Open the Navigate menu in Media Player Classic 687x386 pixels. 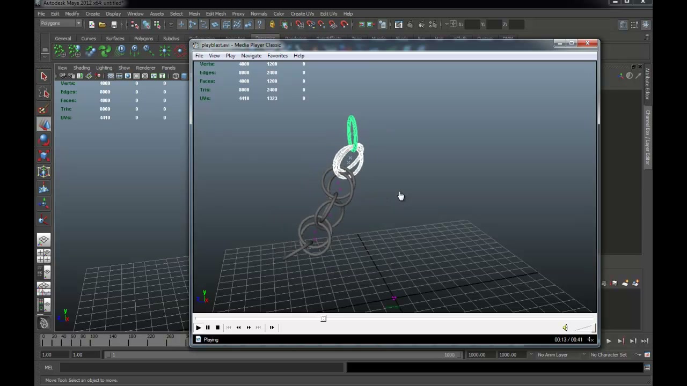coord(251,56)
